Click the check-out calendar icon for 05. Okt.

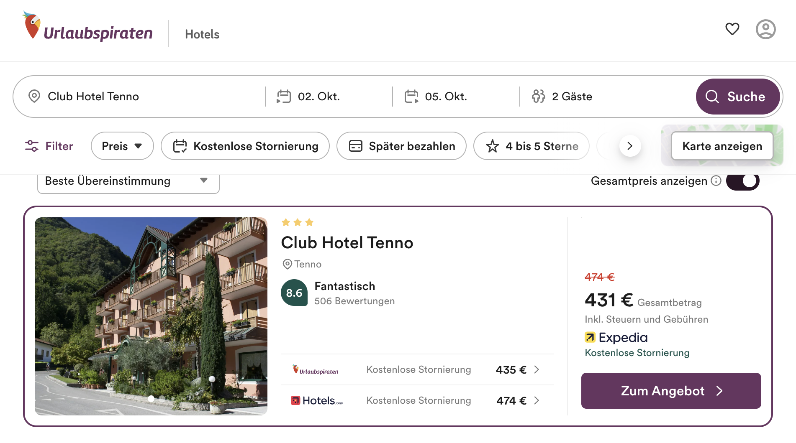(411, 97)
